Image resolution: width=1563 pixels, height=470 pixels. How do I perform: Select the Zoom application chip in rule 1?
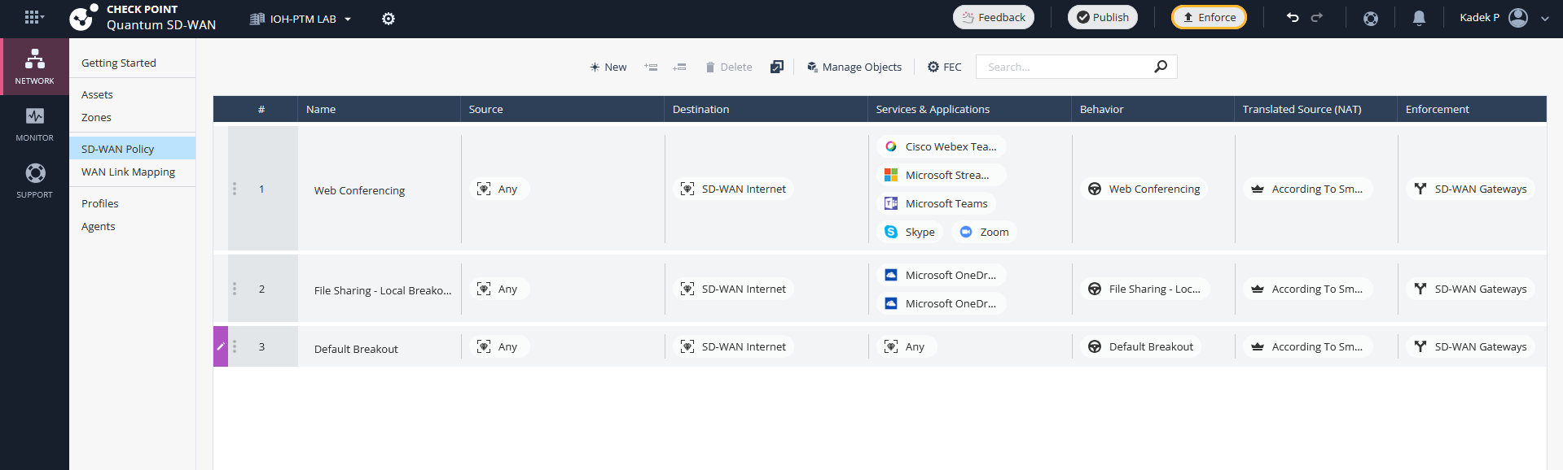[x=985, y=233]
